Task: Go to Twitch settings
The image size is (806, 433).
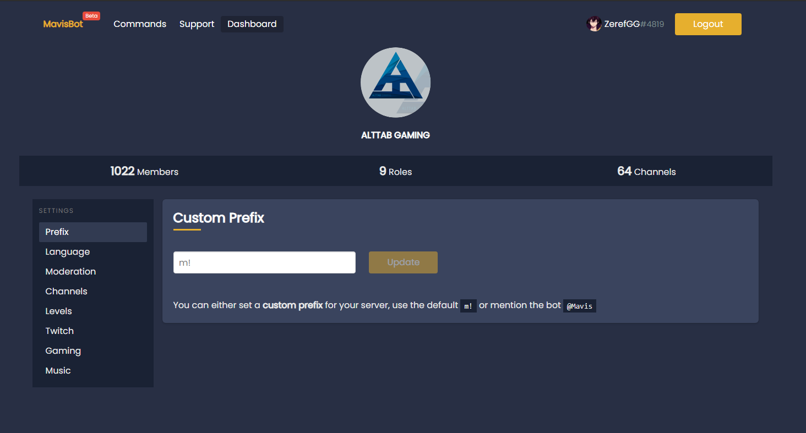Action: (x=59, y=331)
